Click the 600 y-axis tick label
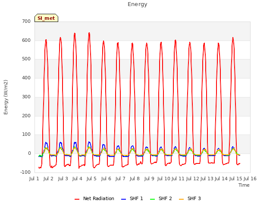276x207 pixels. pos(26,40)
